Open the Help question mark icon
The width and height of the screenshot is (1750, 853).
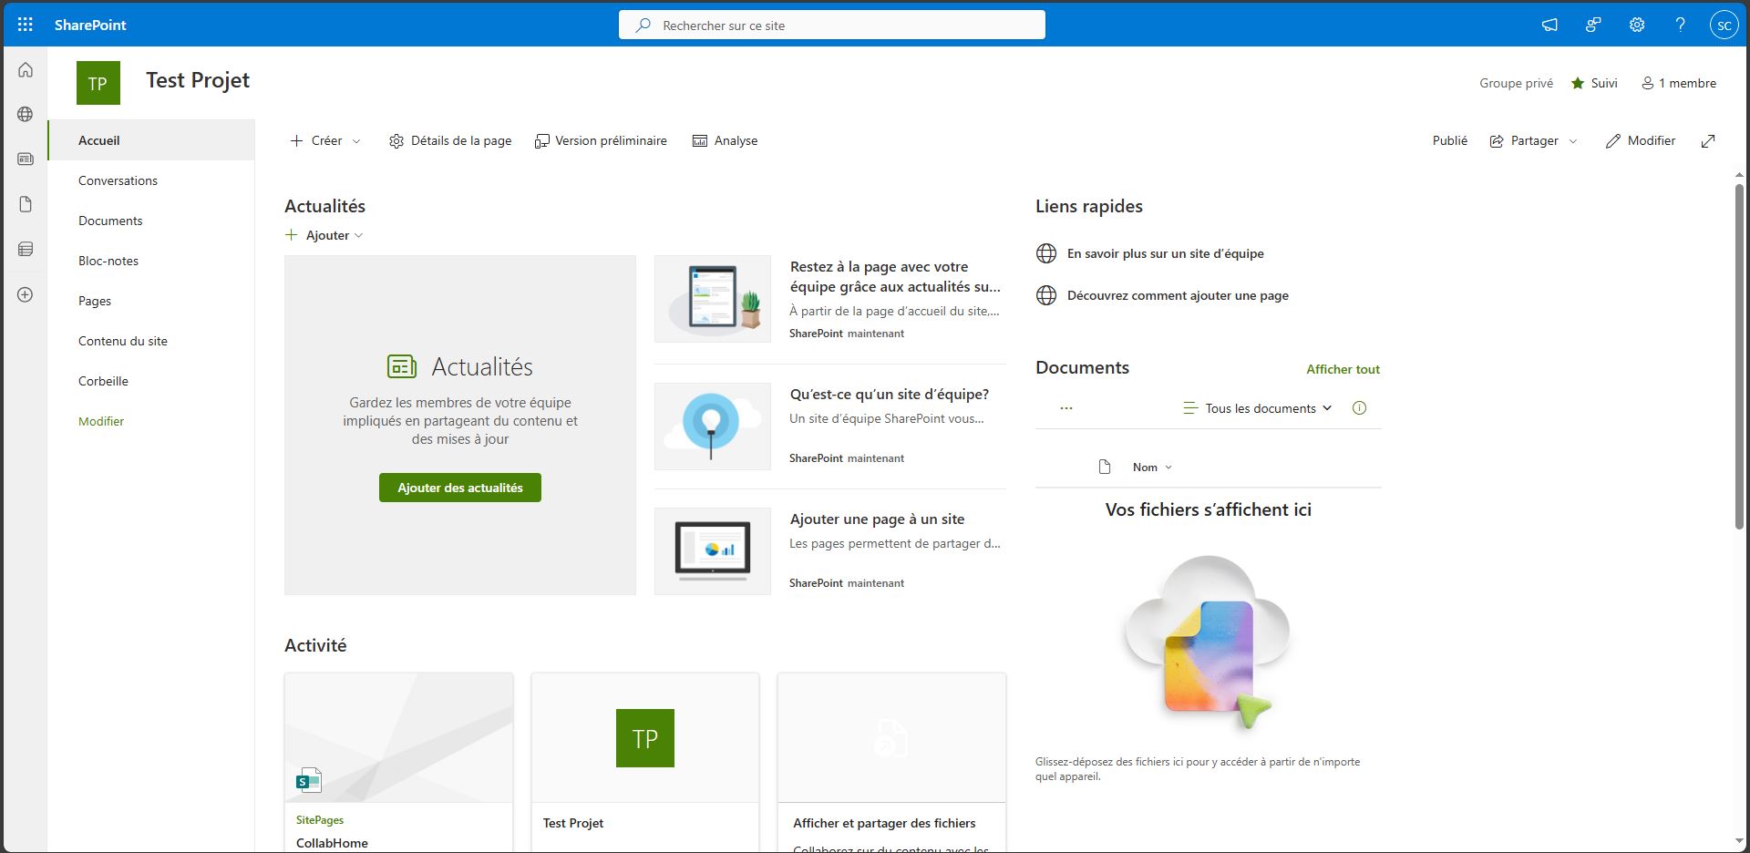1680,25
